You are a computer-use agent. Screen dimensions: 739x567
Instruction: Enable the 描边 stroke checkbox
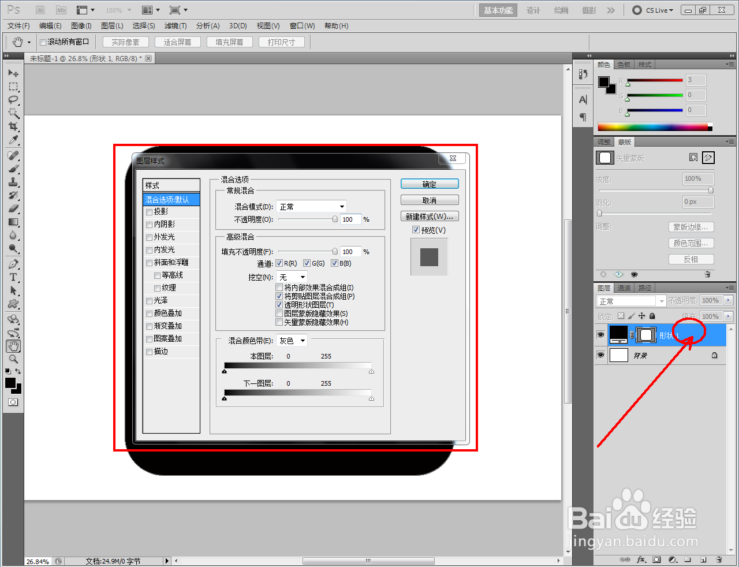point(149,352)
